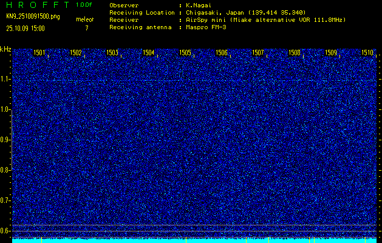
Task: Select the 0.8 kHz frequency label
Action: click(x=5, y=170)
